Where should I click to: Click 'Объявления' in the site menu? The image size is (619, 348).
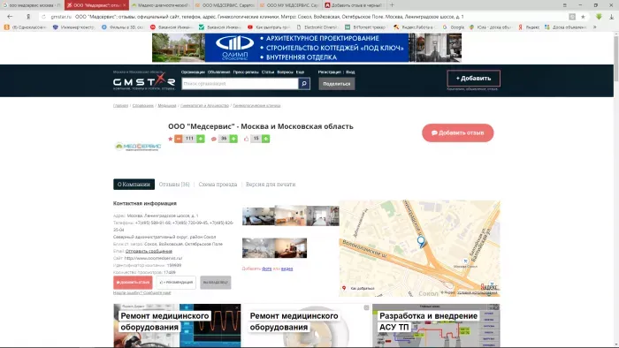(218, 72)
